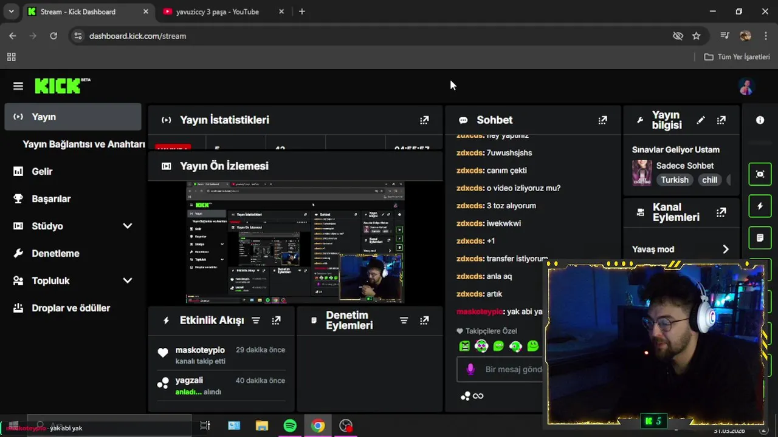
Task: Open the Yavaş mod settings chevron
Action: click(725, 249)
